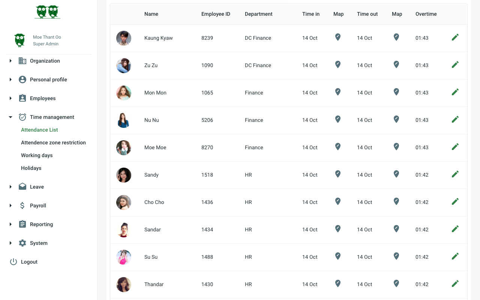Select Holidays in the sidebar

point(31,168)
